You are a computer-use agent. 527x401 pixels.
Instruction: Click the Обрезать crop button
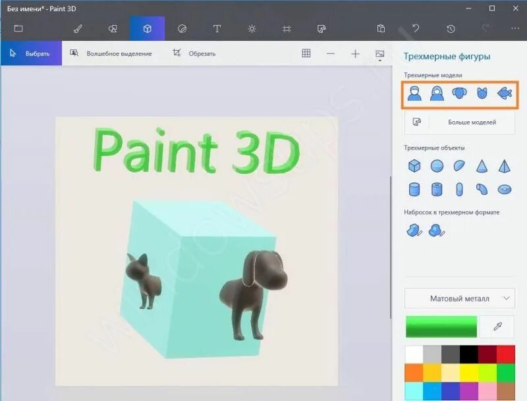point(194,53)
